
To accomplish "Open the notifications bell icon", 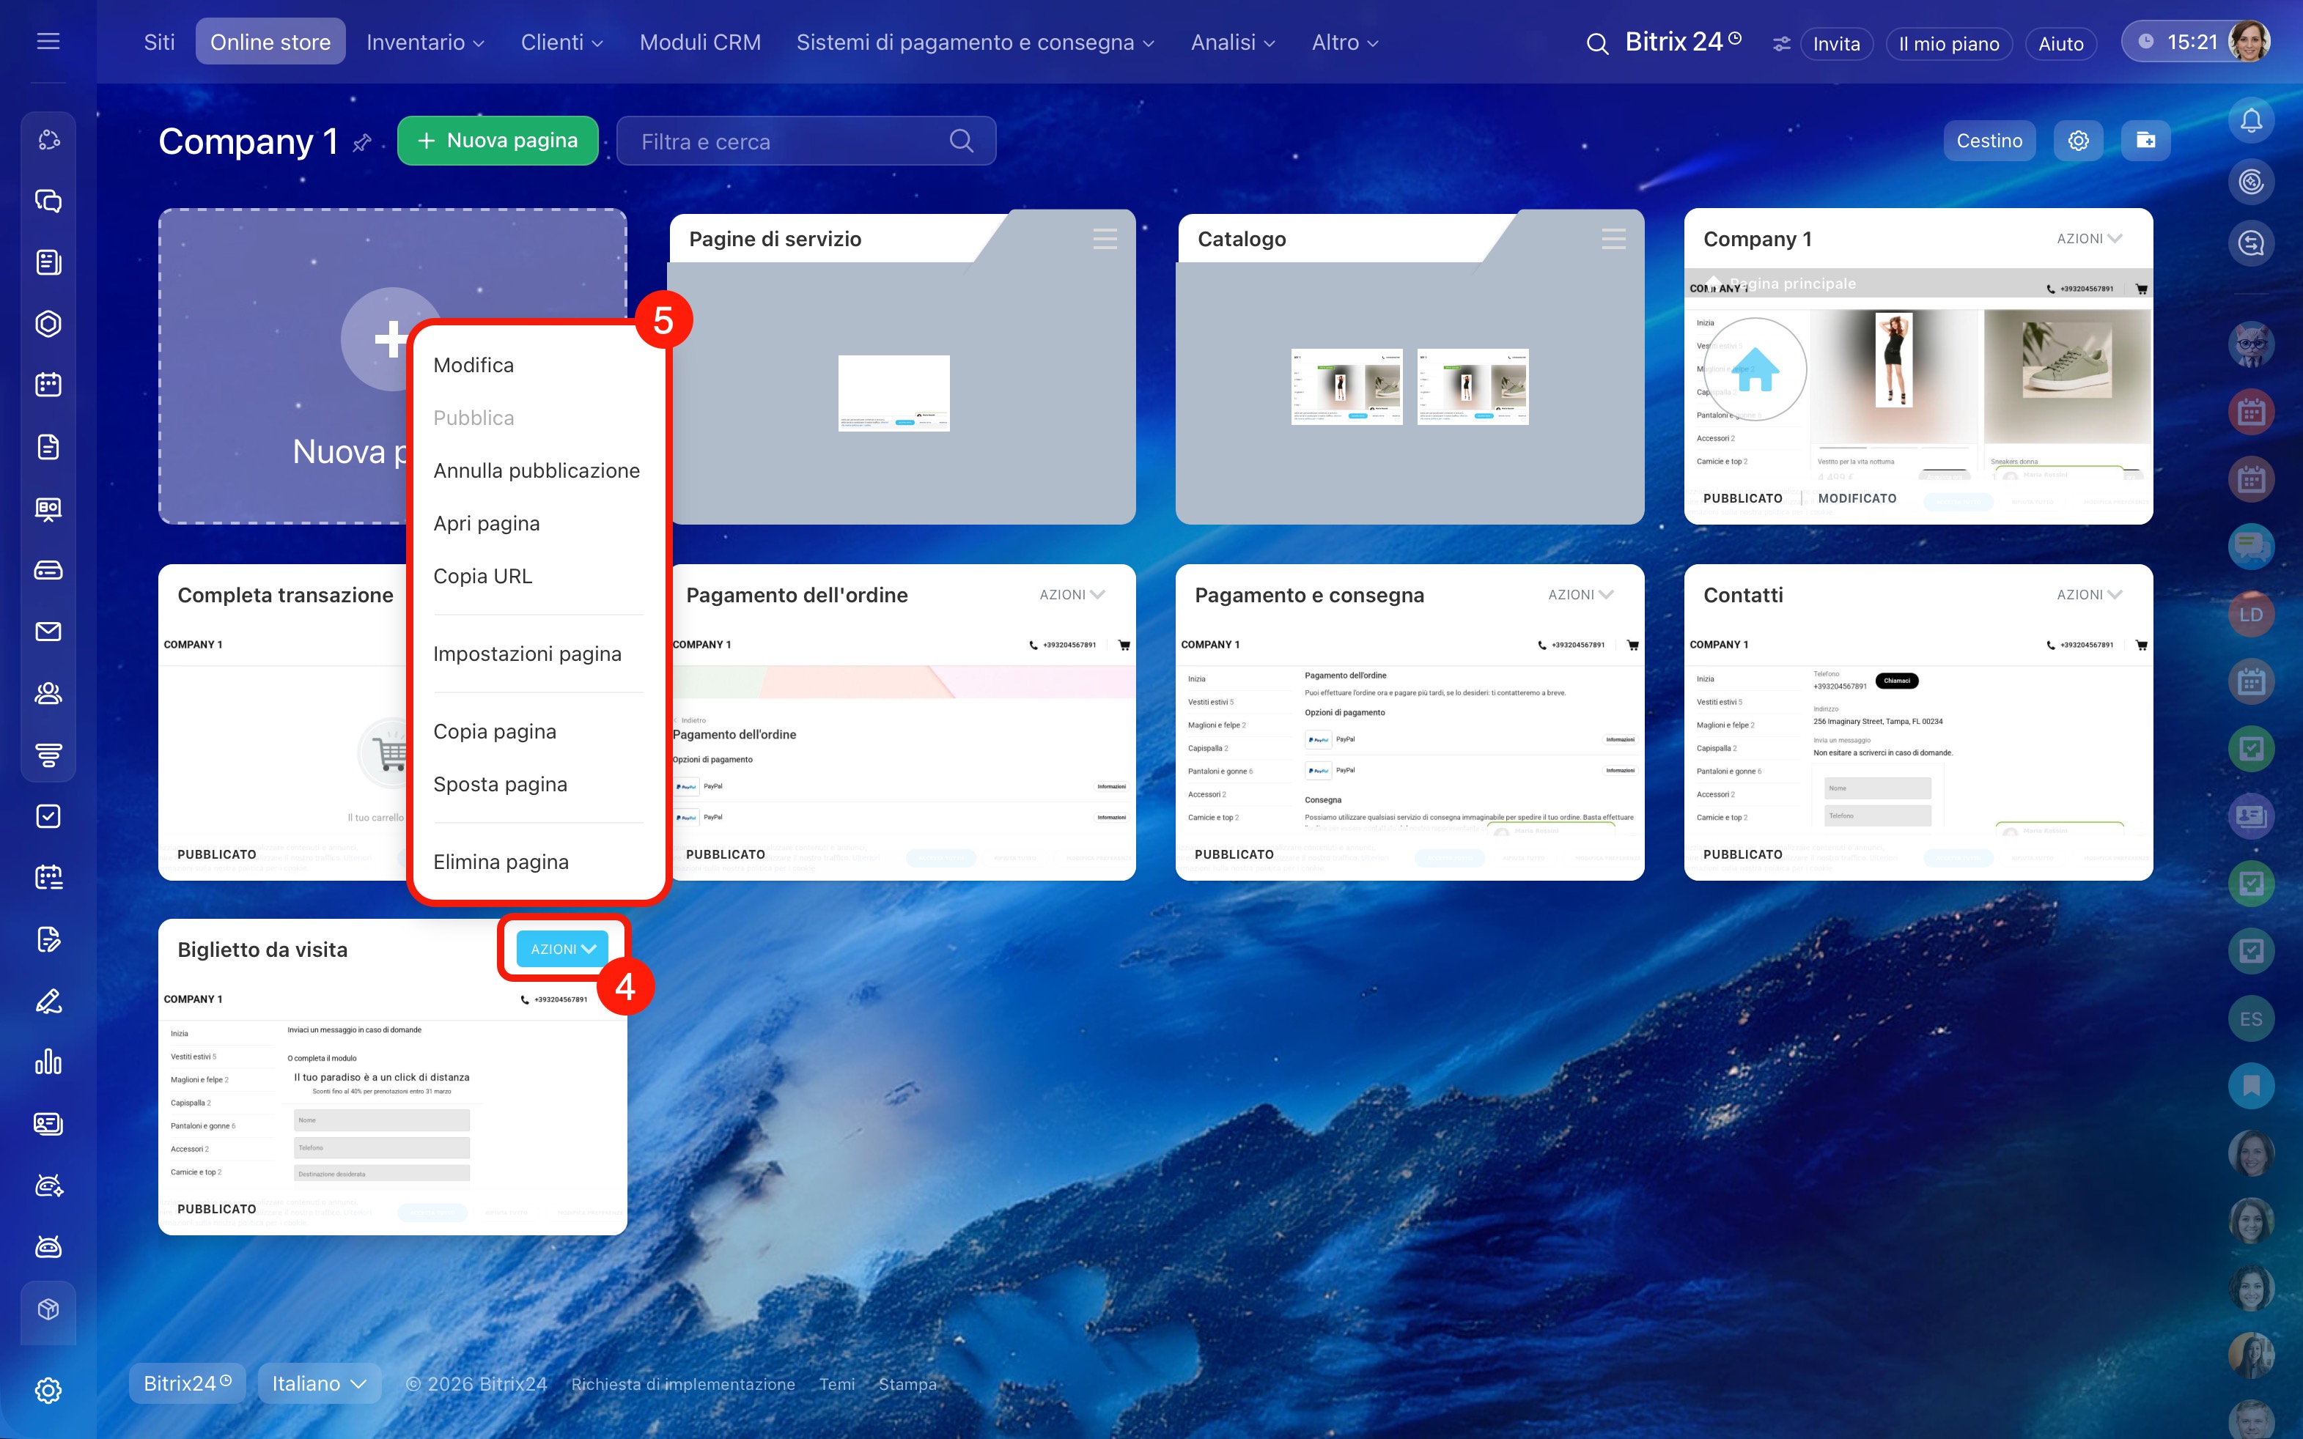I will pos(2251,121).
